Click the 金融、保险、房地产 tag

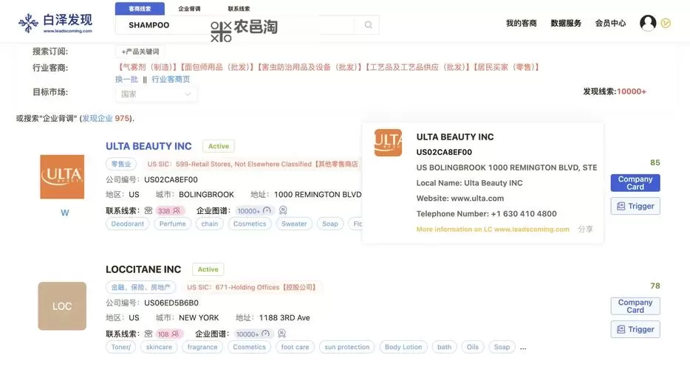tap(141, 287)
